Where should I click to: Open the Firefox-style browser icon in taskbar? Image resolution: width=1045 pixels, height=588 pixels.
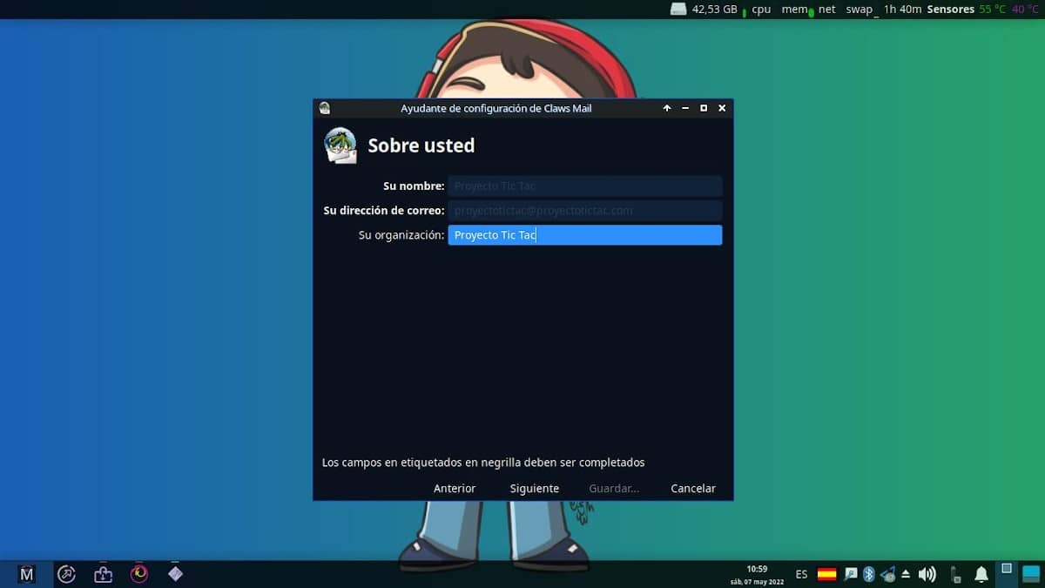139,574
